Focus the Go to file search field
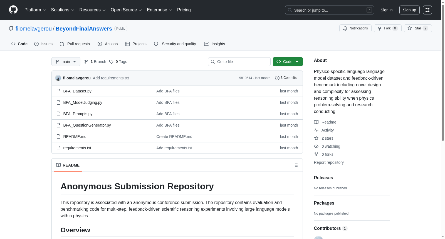 point(239,62)
